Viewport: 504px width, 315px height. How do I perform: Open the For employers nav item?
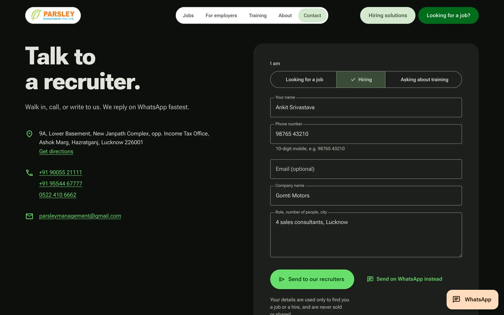pyautogui.click(x=221, y=15)
